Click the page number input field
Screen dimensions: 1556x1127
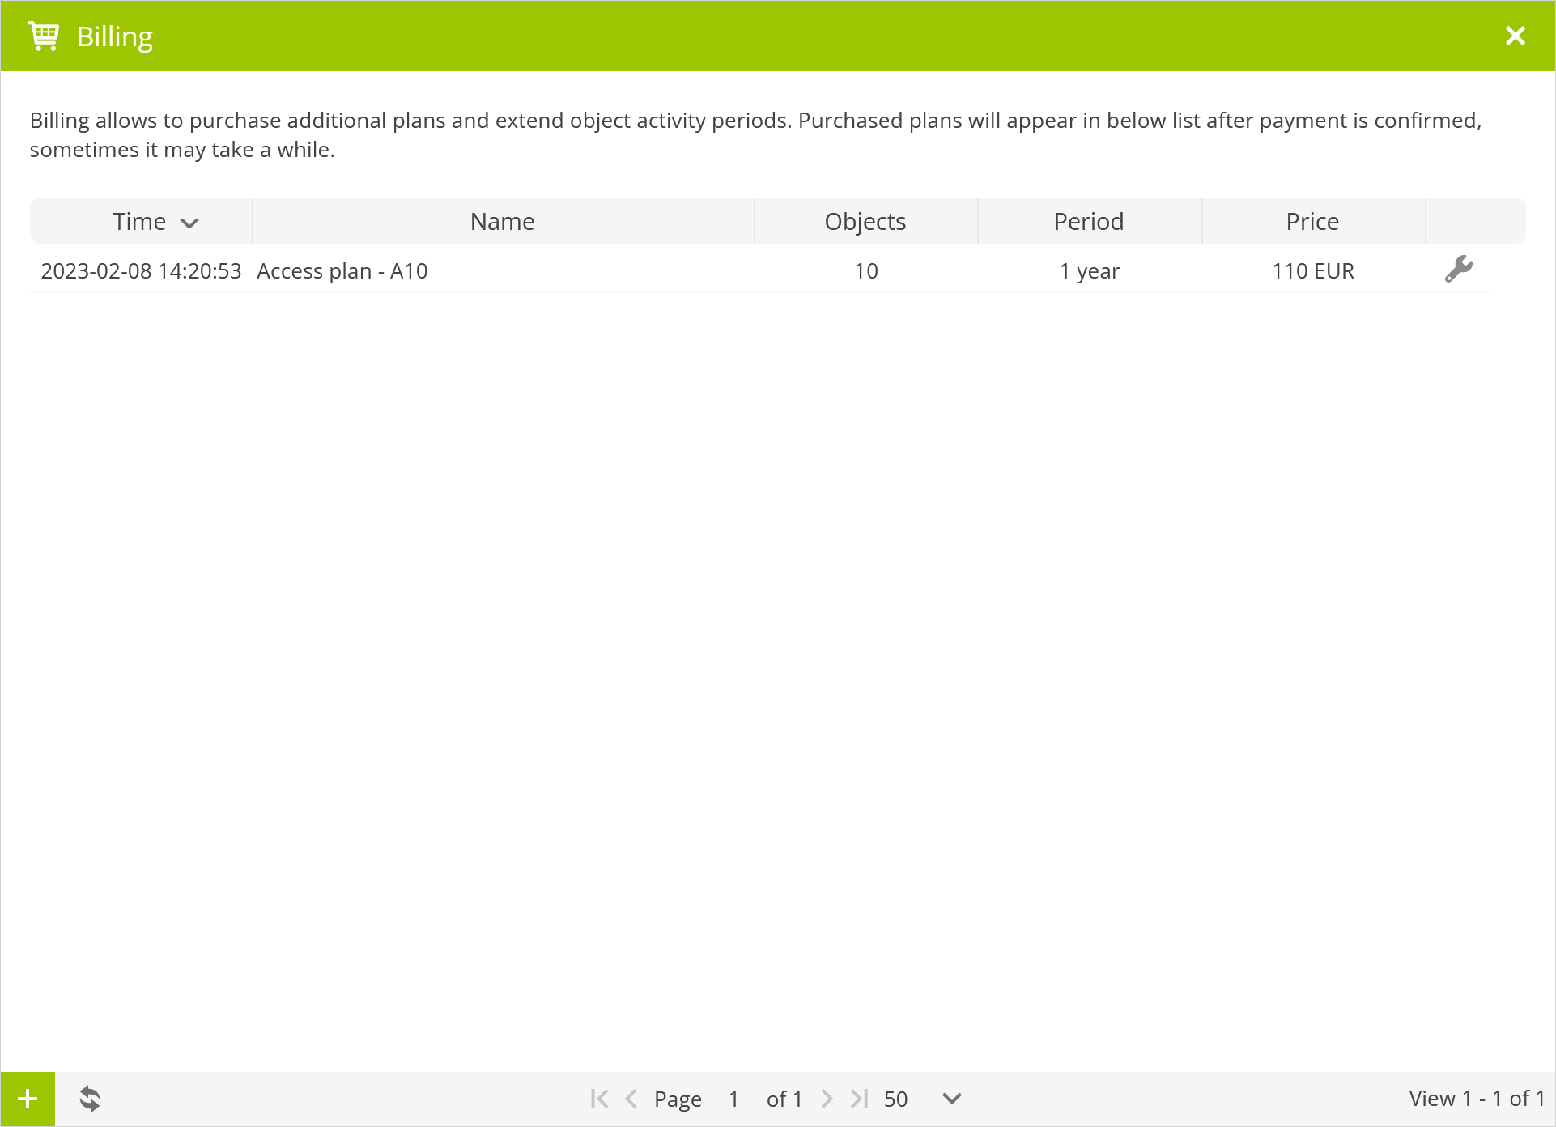pos(733,1099)
